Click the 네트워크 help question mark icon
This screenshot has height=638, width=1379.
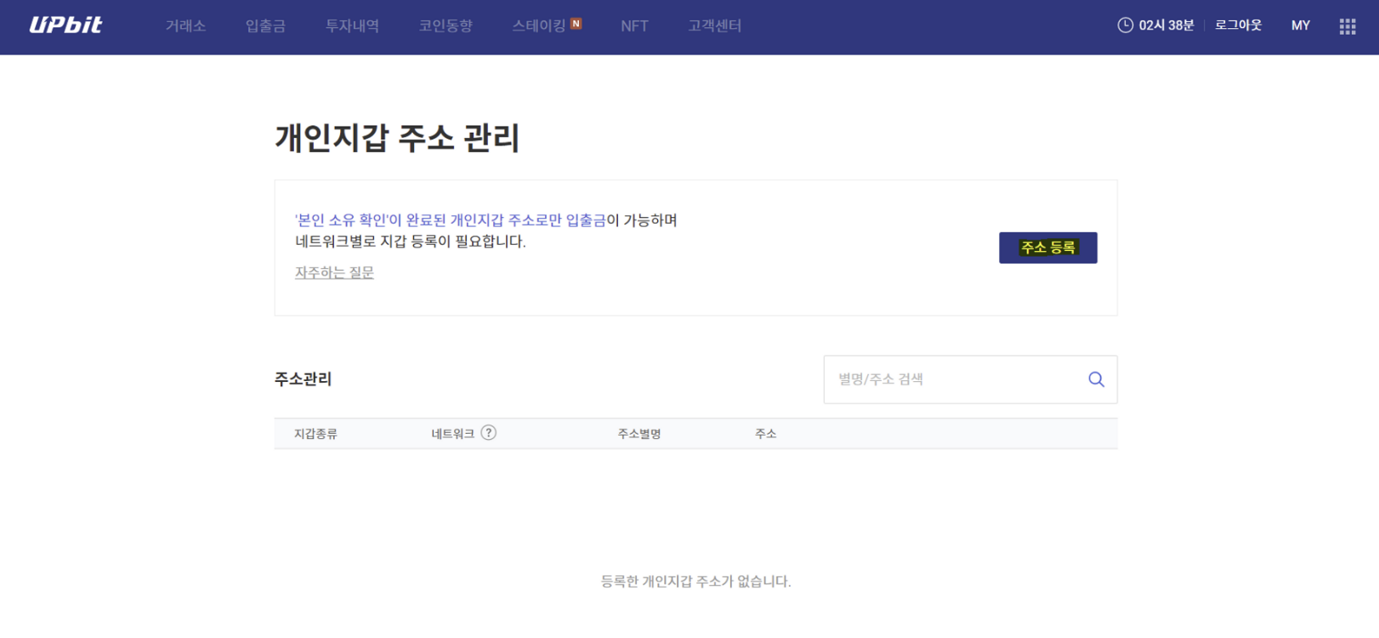[488, 433]
